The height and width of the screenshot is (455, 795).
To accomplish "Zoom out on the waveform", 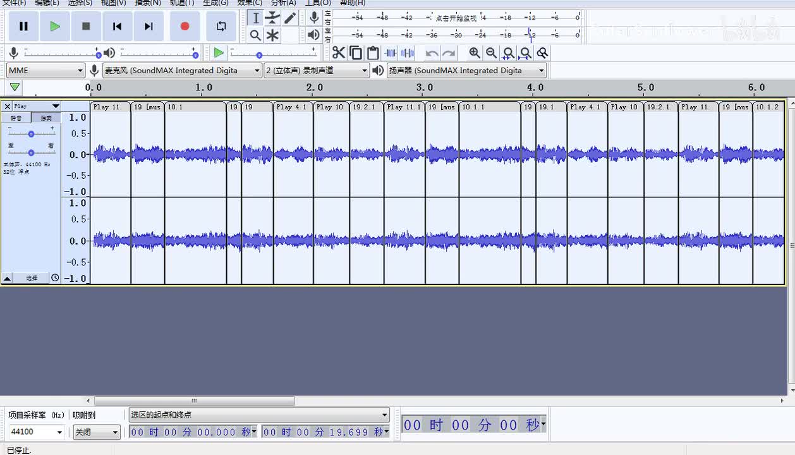I will pyautogui.click(x=491, y=53).
